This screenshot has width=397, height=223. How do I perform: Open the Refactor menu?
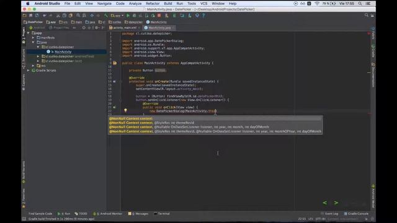[153, 4]
